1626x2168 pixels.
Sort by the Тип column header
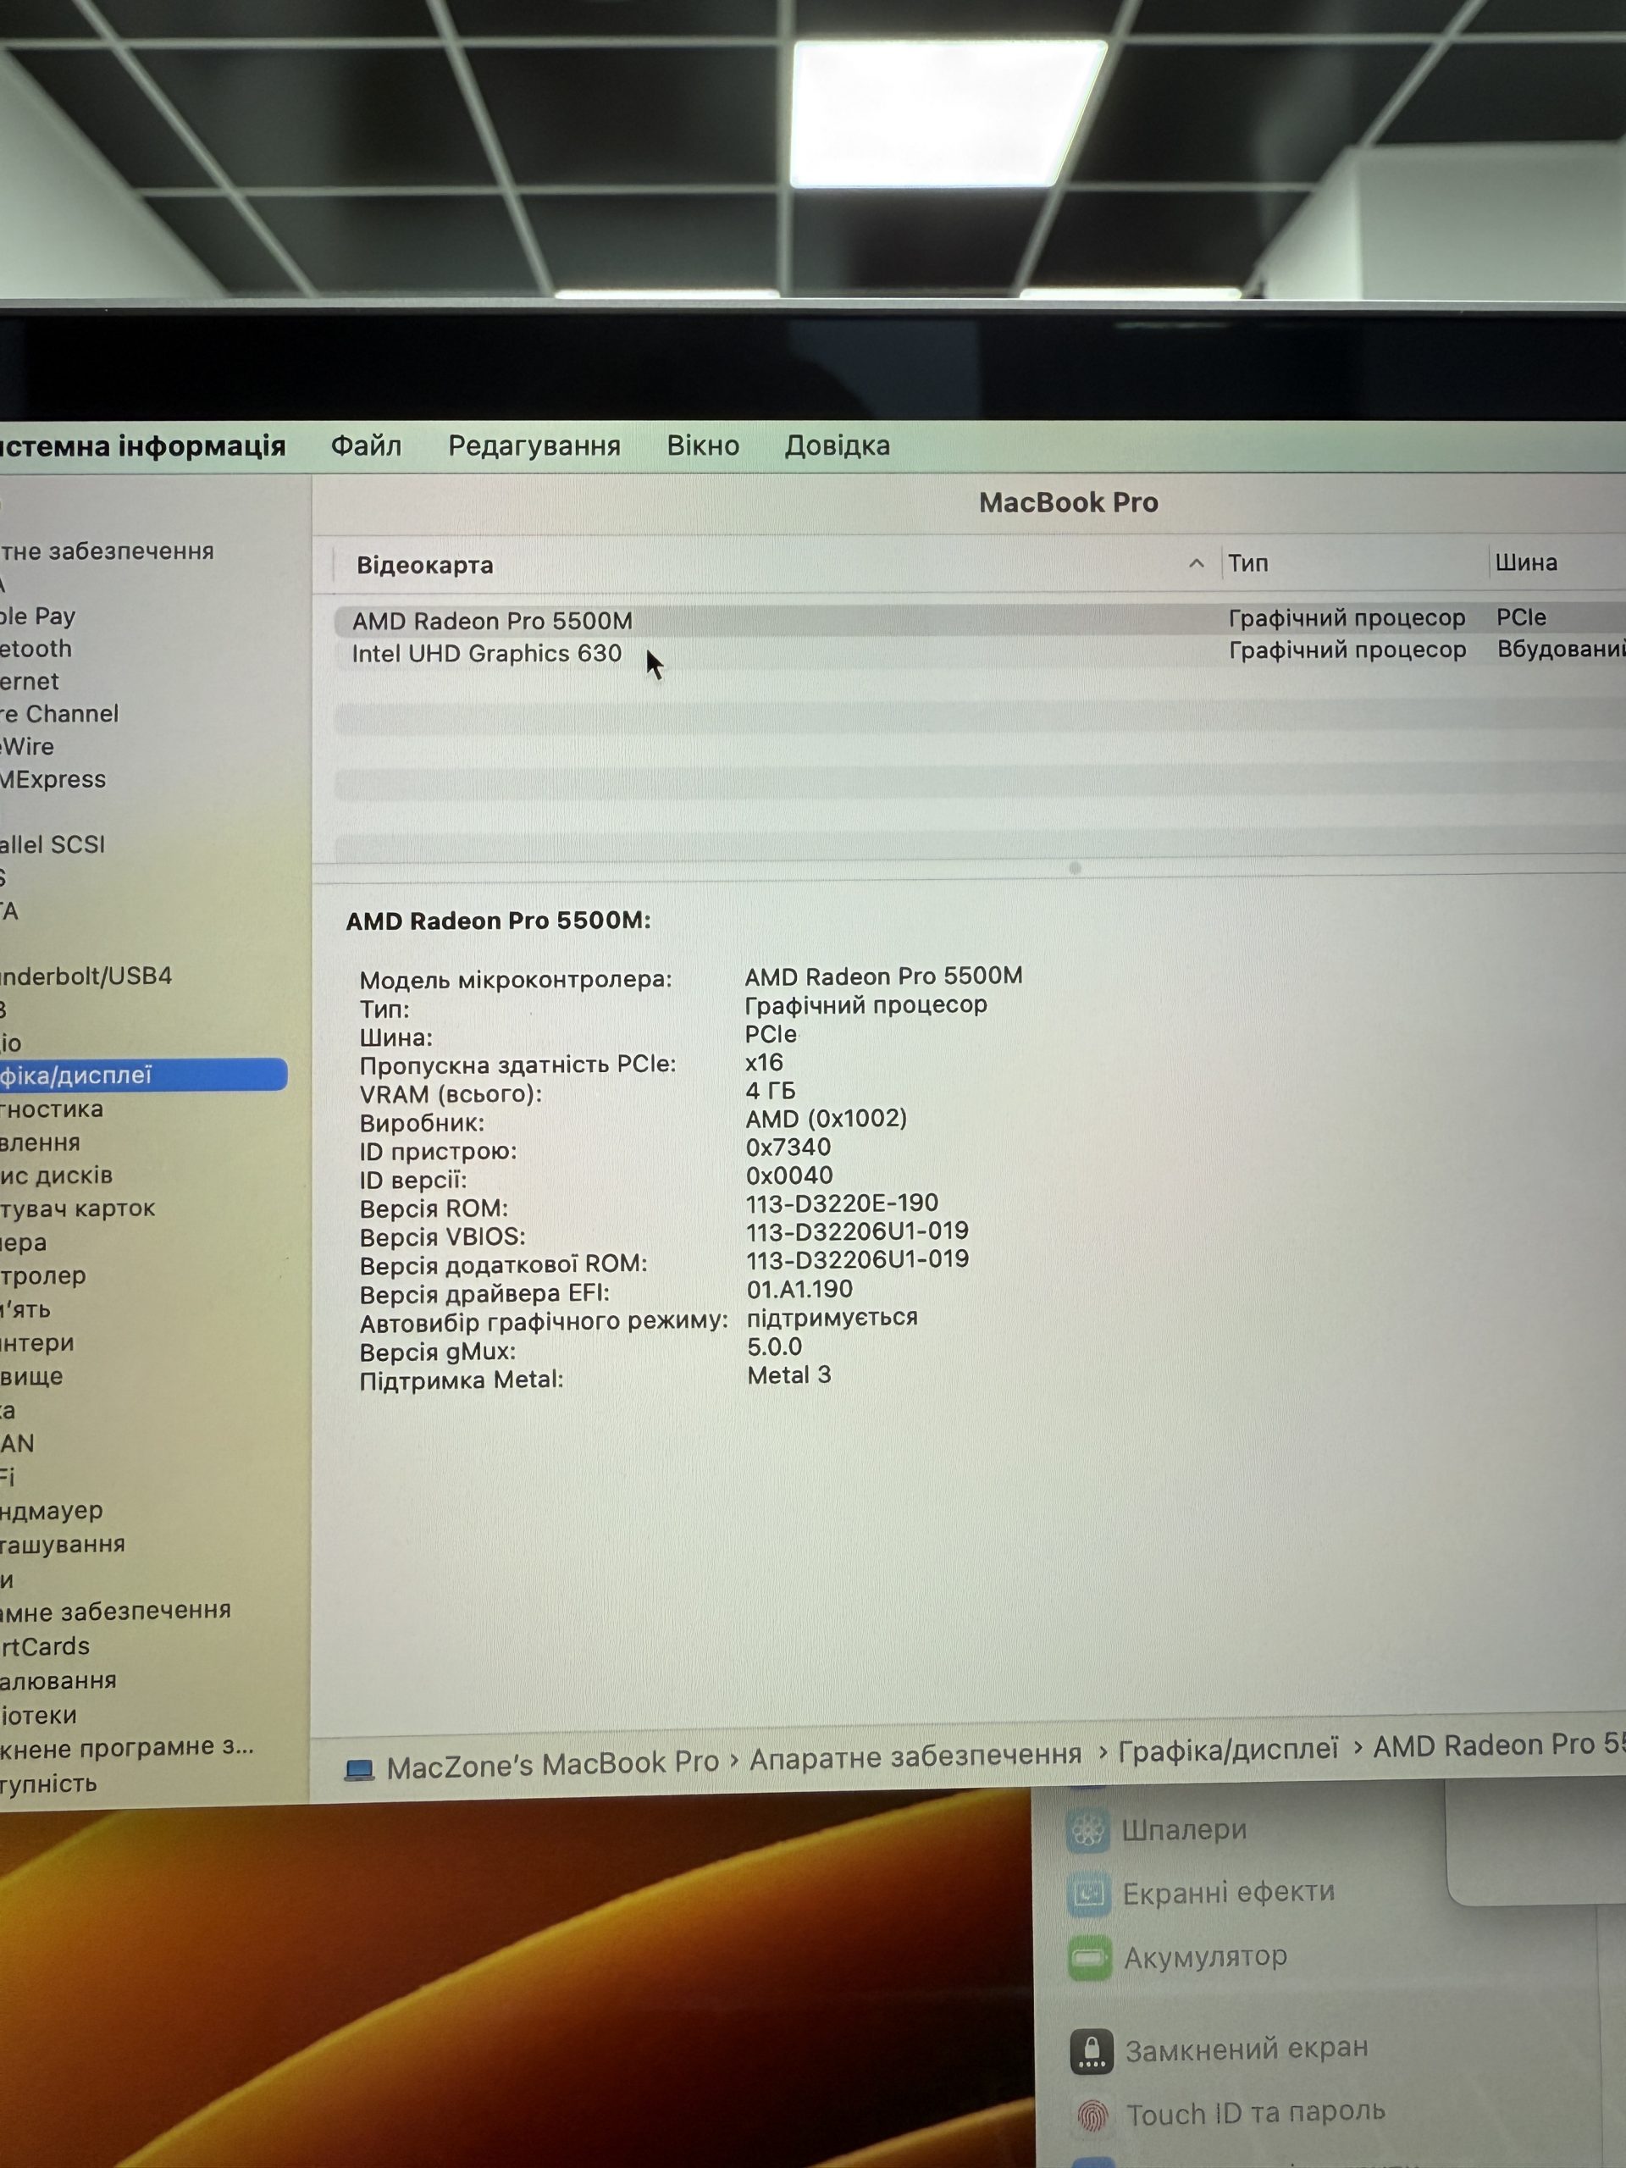(x=1247, y=563)
